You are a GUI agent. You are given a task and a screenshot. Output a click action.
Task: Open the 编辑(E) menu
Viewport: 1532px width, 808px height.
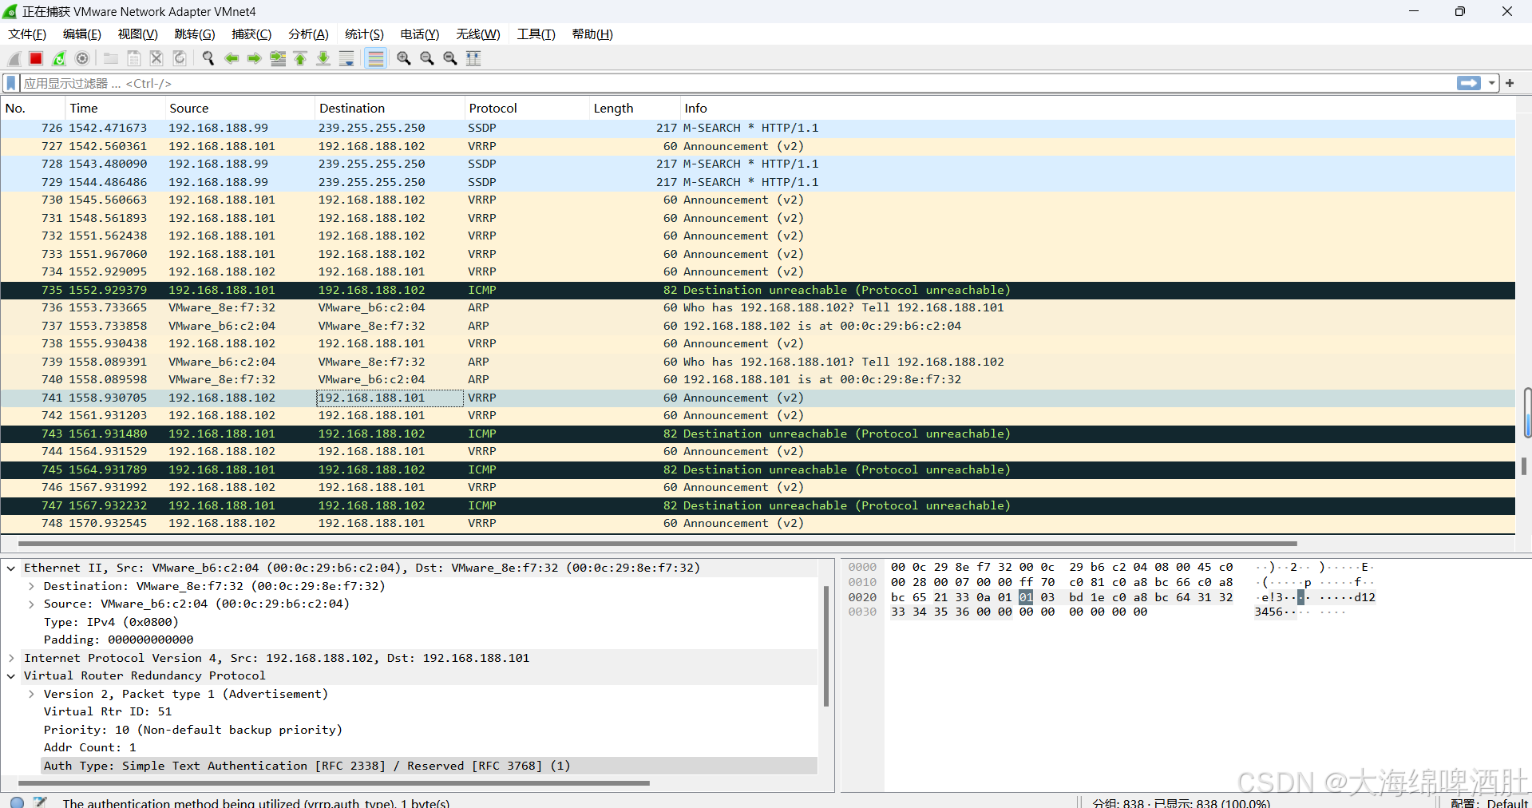pos(82,34)
